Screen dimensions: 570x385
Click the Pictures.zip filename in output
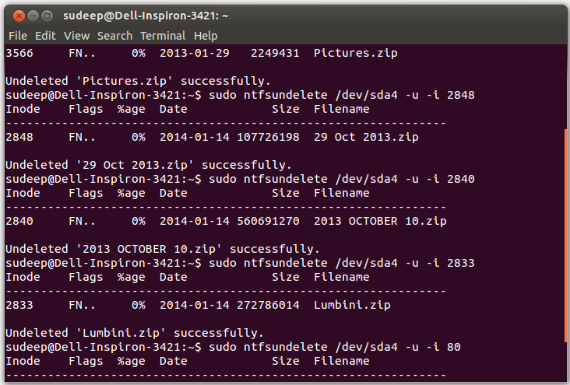point(356,54)
